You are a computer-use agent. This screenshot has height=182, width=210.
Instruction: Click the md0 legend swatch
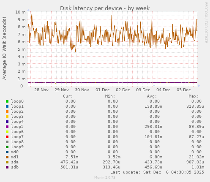[x=7, y=152]
